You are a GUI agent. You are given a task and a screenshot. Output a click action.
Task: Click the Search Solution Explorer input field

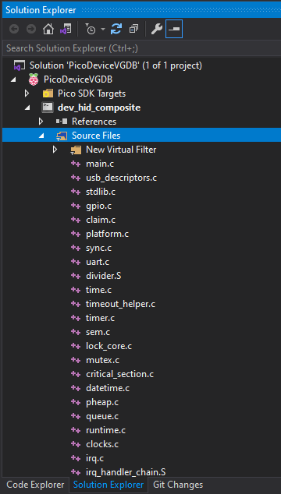coord(141,48)
